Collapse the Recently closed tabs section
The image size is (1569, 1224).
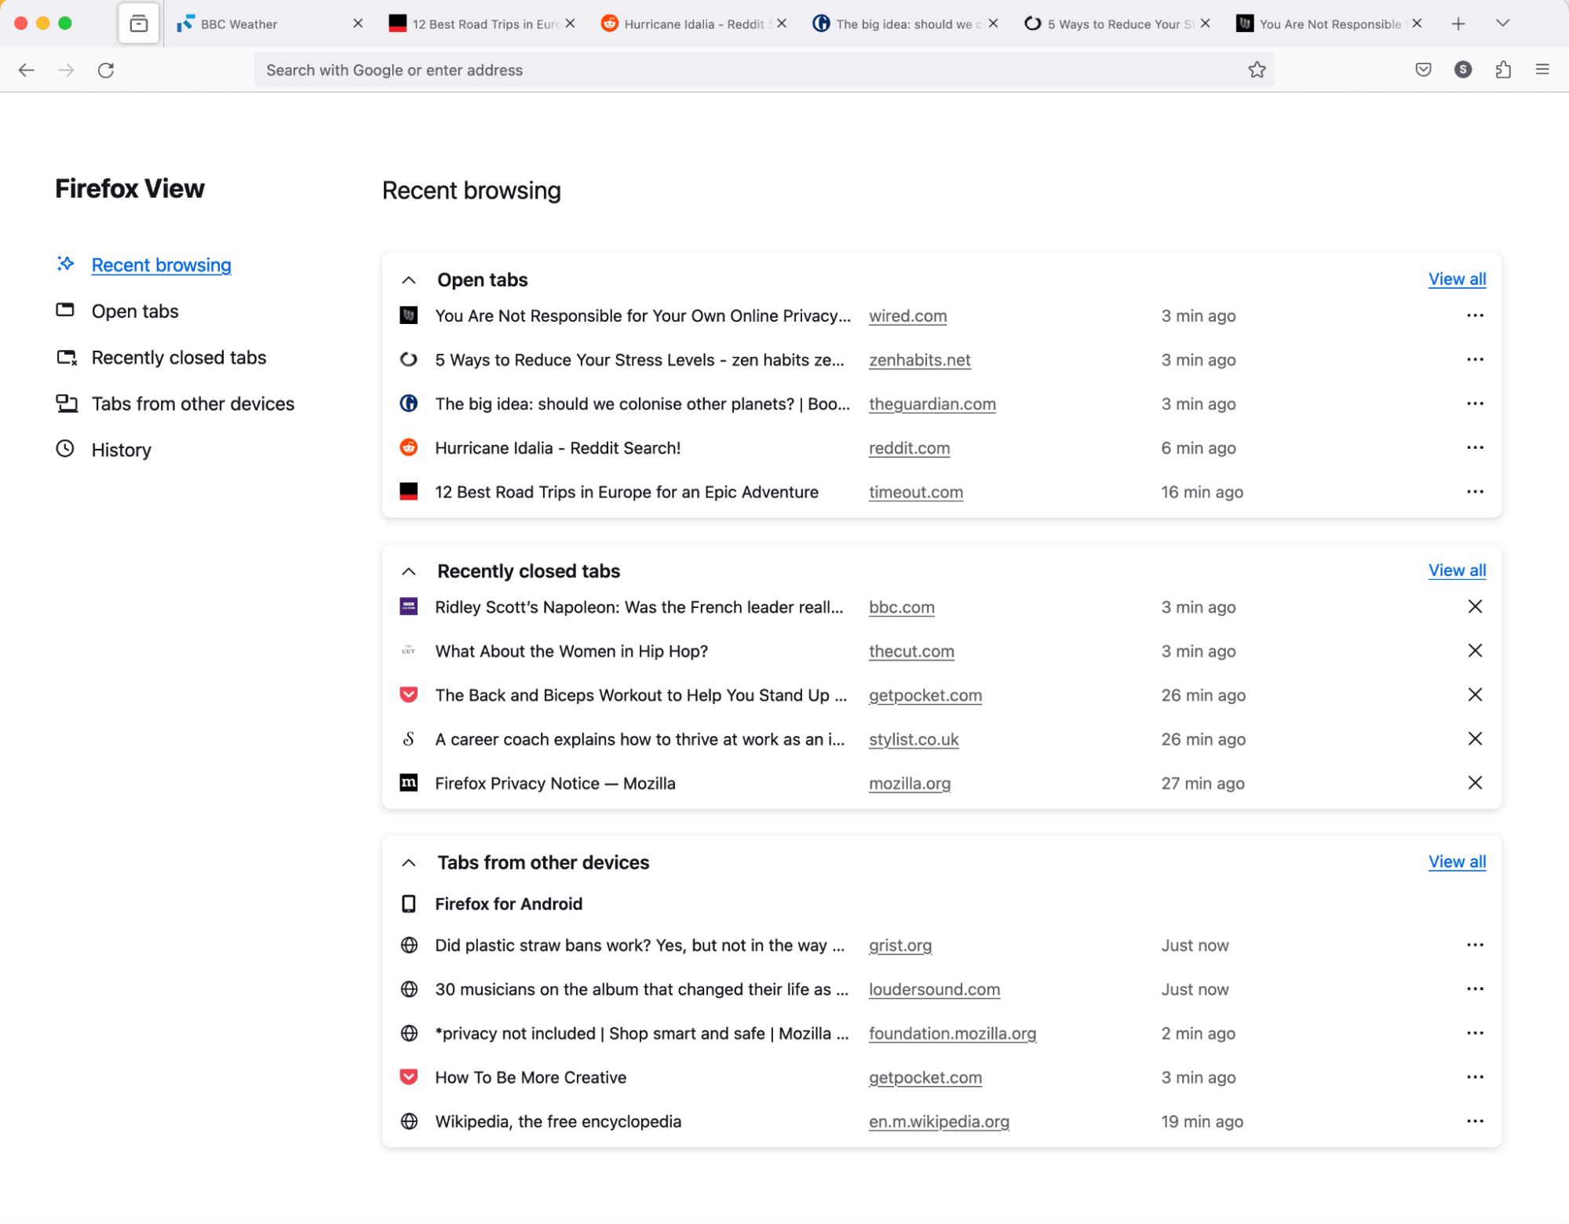[x=407, y=570]
